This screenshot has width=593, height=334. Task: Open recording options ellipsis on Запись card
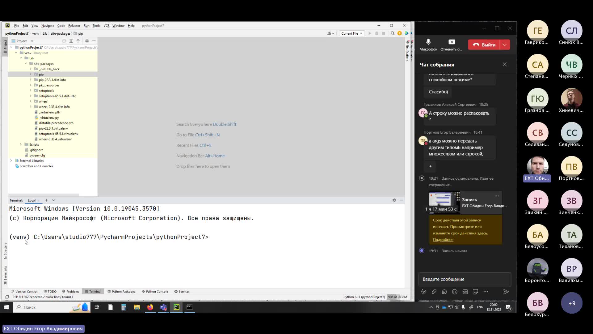coord(497,196)
